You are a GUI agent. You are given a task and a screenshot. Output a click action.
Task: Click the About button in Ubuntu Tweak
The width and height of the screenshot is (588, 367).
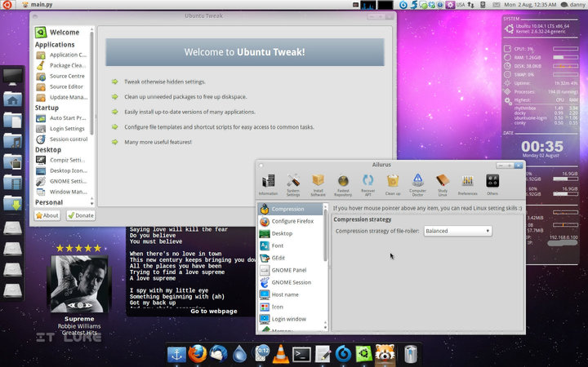(x=47, y=215)
